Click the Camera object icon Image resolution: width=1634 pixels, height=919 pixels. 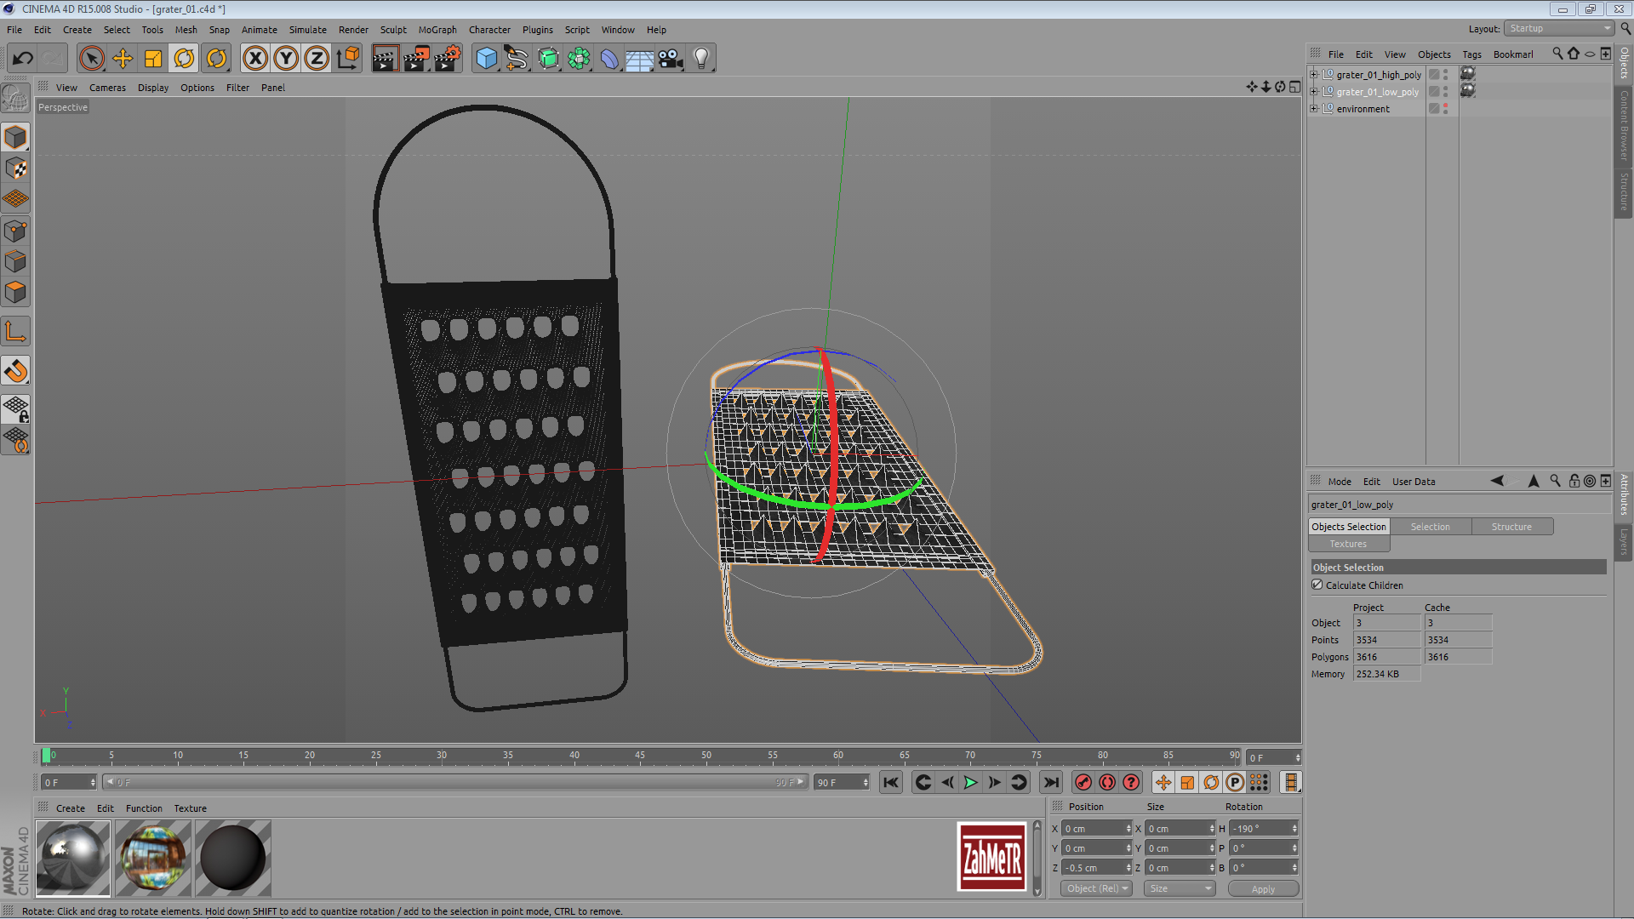671,59
